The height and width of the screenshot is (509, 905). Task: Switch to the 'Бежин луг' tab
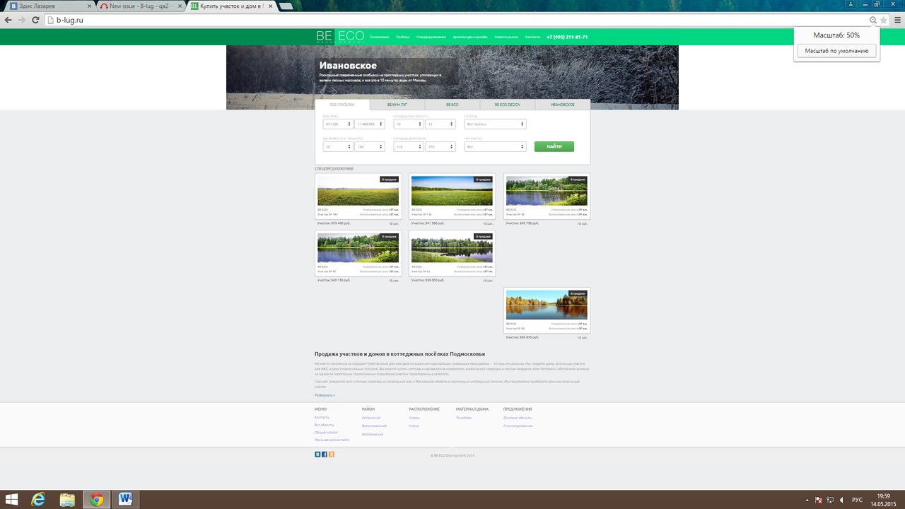[397, 105]
